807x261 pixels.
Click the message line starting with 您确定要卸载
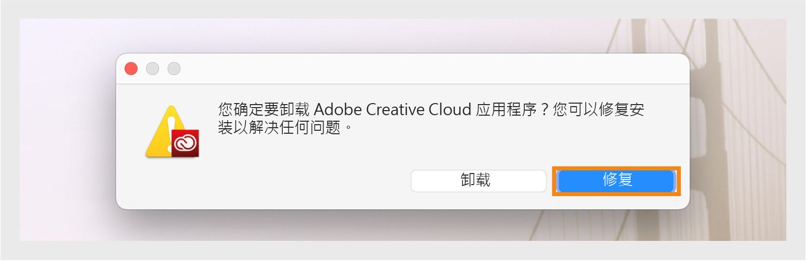262,110
